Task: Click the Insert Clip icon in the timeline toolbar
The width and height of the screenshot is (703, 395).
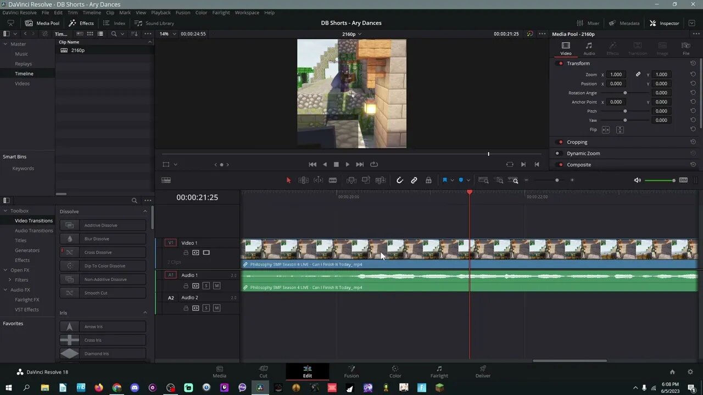Action: [x=351, y=180]
